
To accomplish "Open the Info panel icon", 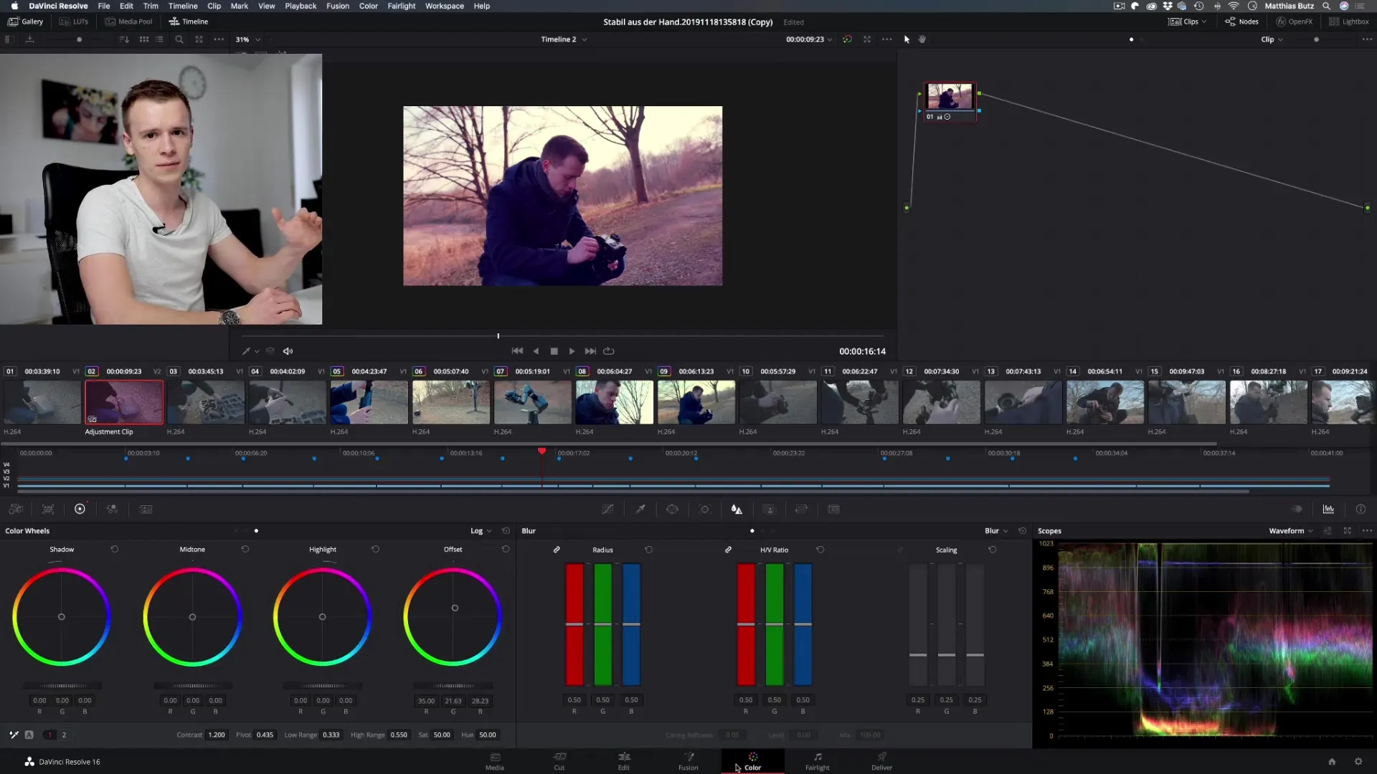I will coord(1361,509).
